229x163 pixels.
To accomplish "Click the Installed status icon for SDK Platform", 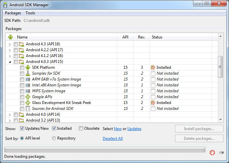I will [x=153, y=67].
